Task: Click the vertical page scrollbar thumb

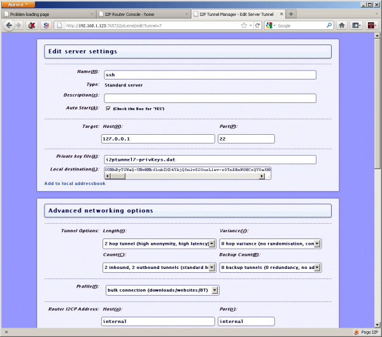Action: pos(377,104)
